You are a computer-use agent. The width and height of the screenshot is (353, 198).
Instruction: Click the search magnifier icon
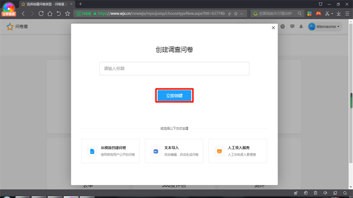point(300,14)
